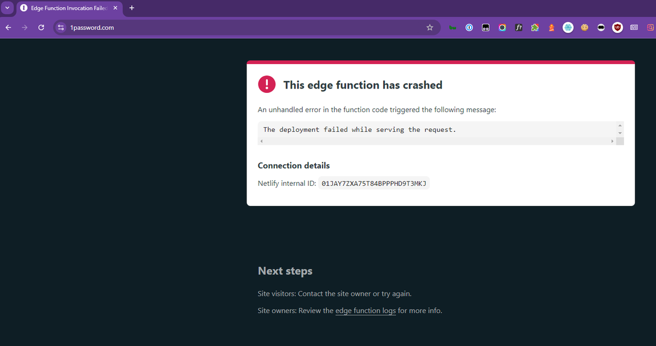This screenshot has width=656, height=346.
Task: Go back to the previous page
Action: [x=8, y=27]
